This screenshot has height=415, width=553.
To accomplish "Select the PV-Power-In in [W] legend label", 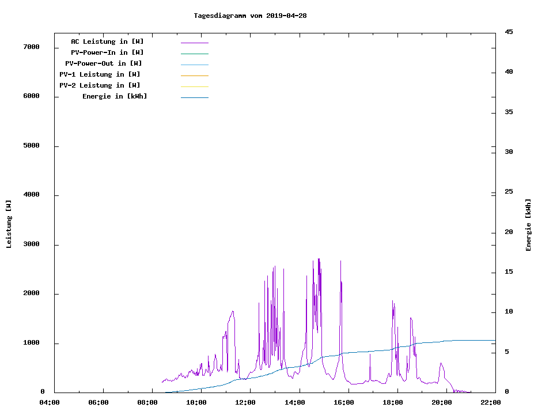I will (107, 52).
